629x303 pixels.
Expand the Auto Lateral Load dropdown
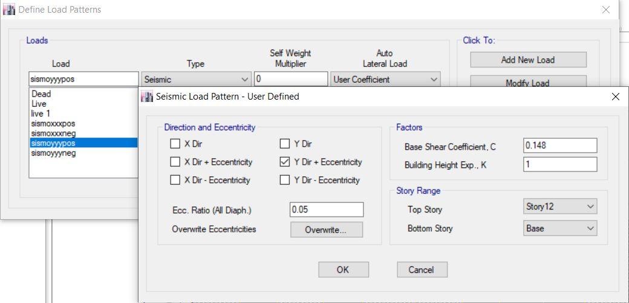click(385, 80)
